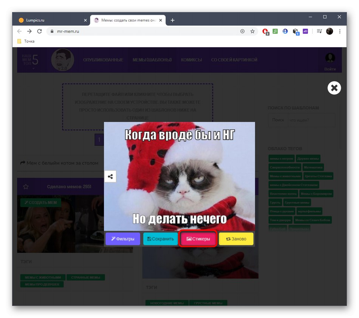Open the Стикеры button
This screenshot has width=359, height=318.
coord(198,239)
